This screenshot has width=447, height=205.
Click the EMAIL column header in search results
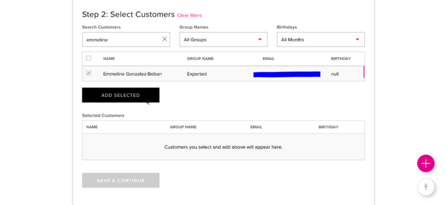coord(269,58)
